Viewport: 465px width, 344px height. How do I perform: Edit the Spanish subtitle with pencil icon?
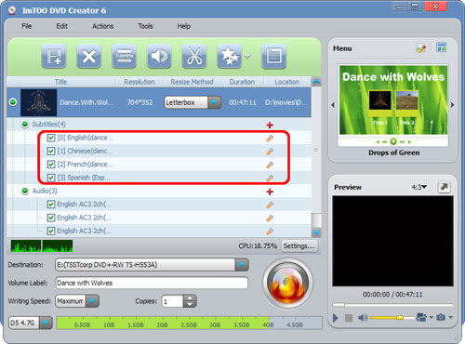[x=270, y=179]
